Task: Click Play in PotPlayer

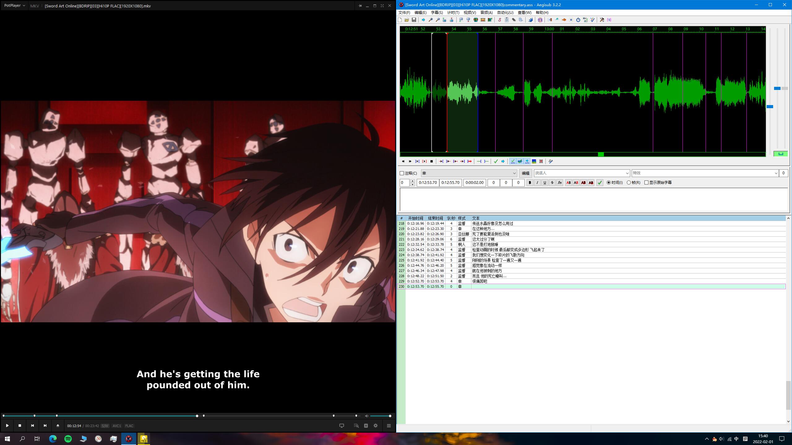Action: [7, 426]
